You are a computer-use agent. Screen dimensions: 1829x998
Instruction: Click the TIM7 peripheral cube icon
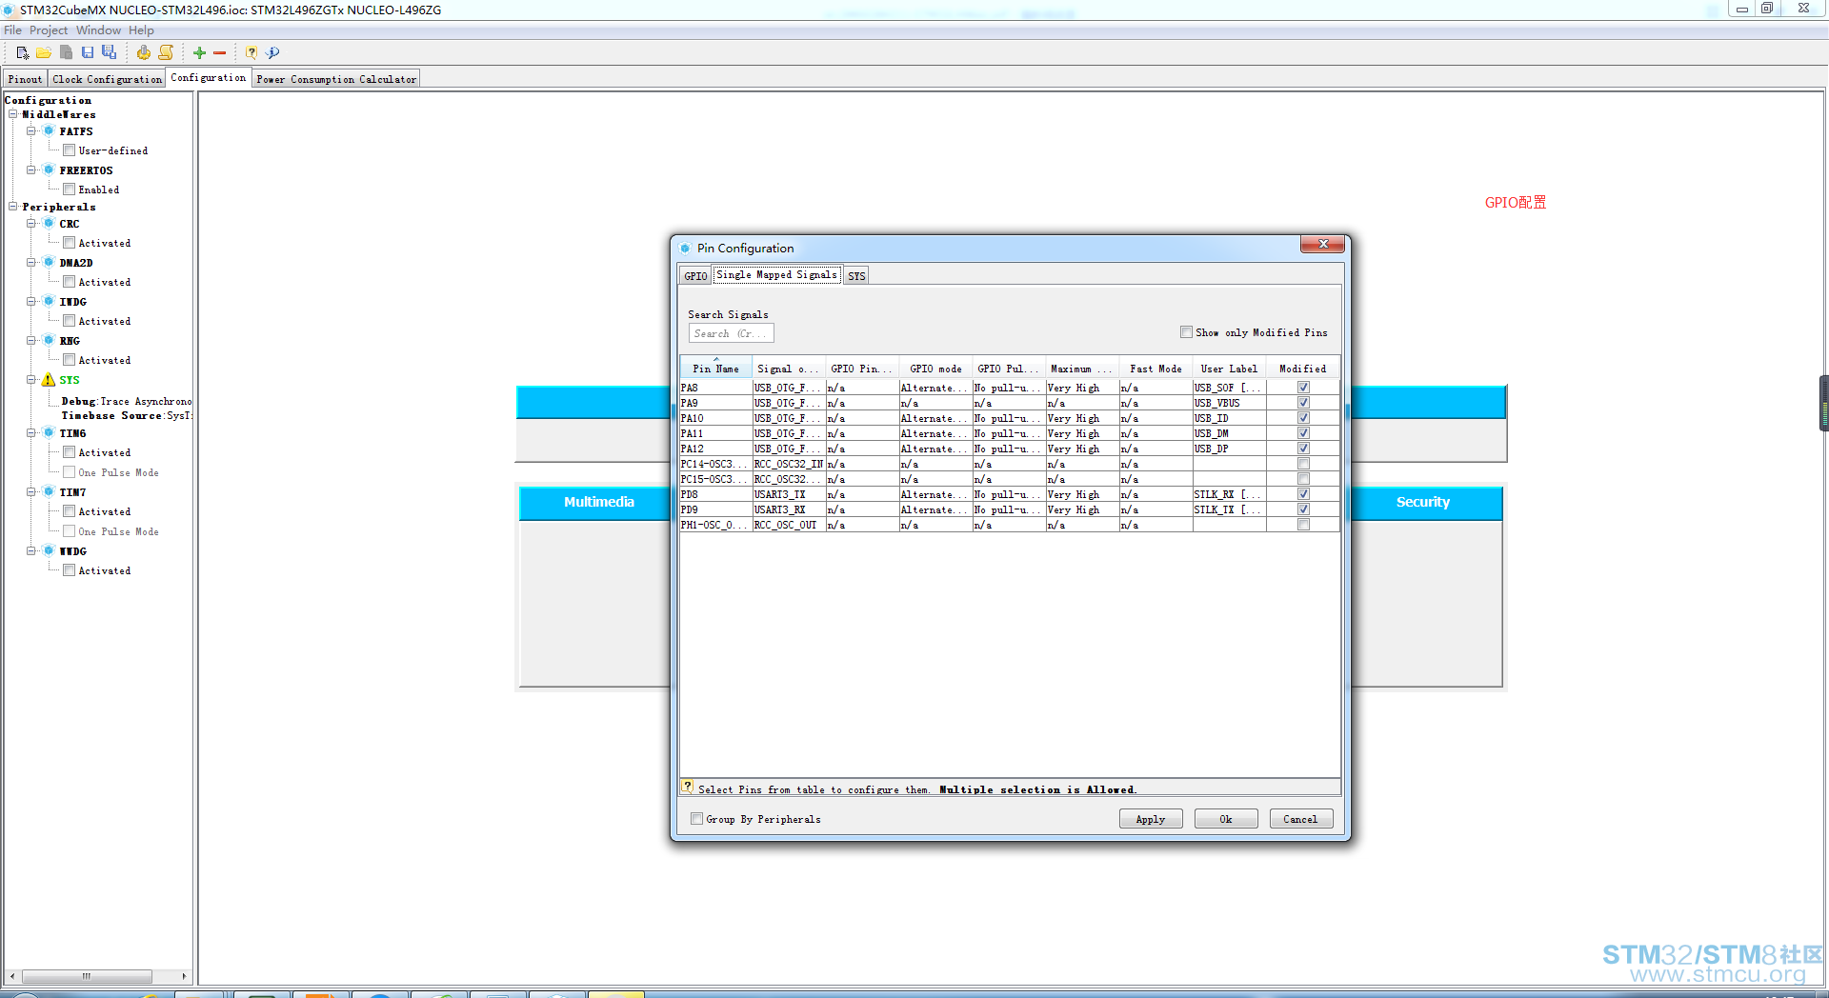49,492
